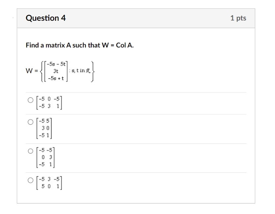Pick the radio button for the third answer

[31, 151]
